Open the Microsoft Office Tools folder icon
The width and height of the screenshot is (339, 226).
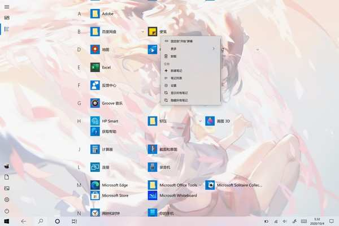click(x=153, y=185)
